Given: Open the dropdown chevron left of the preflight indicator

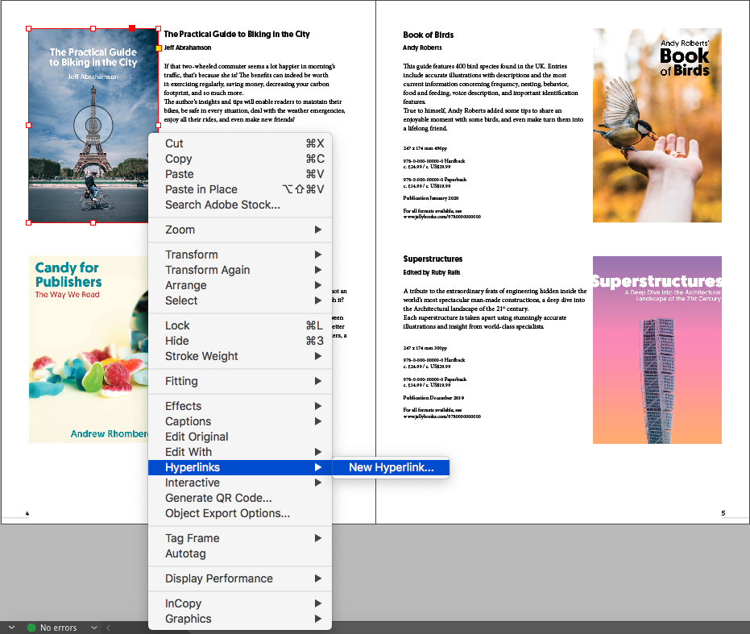Looking at the screenshot, I should click(11, 628).
